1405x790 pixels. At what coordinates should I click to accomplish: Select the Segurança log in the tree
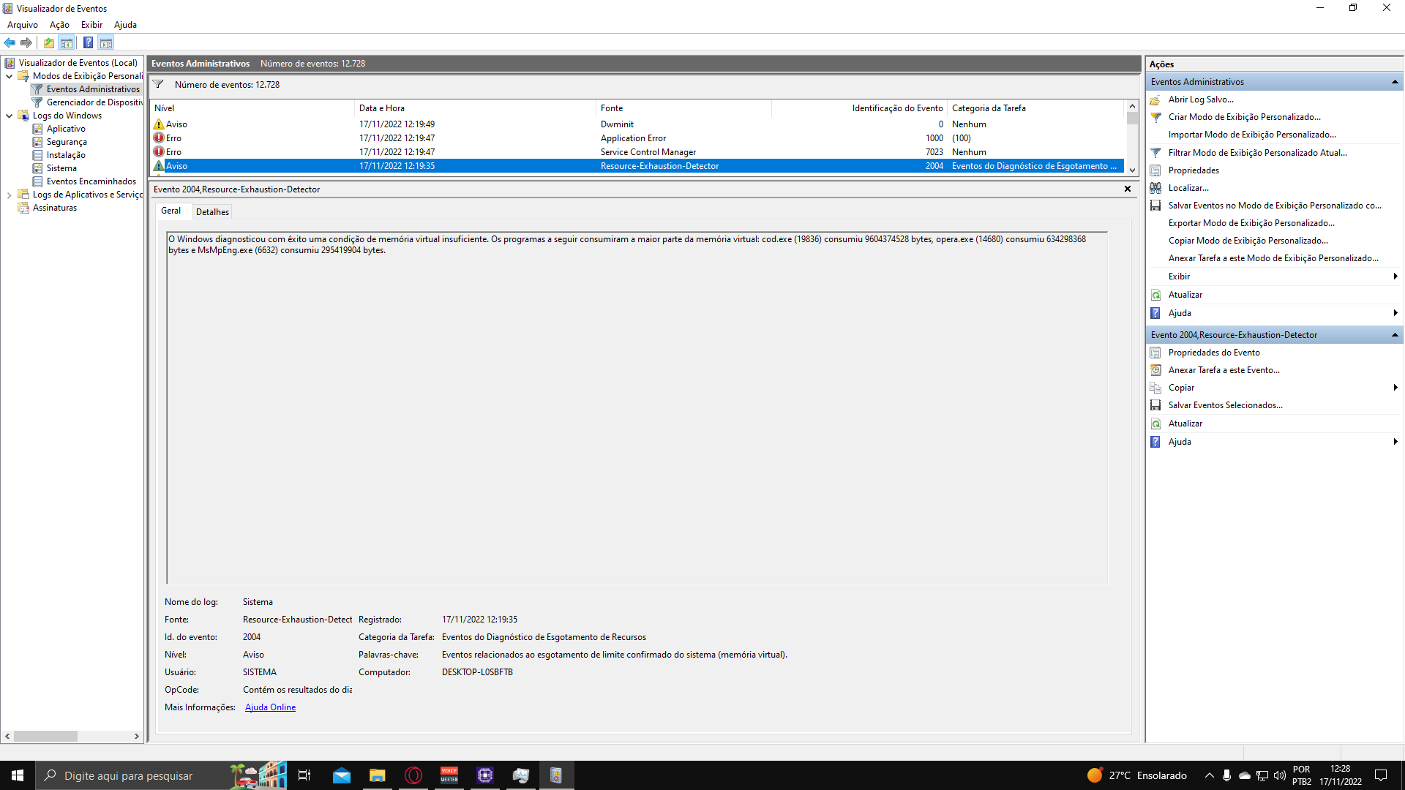click(x=67, y=142)
